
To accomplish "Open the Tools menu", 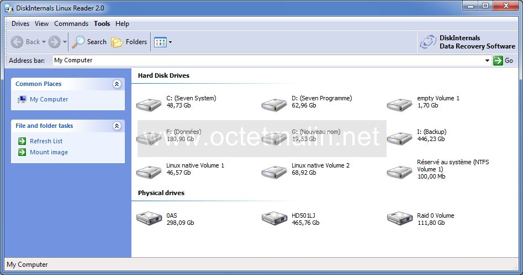I will tap(102, 24).
